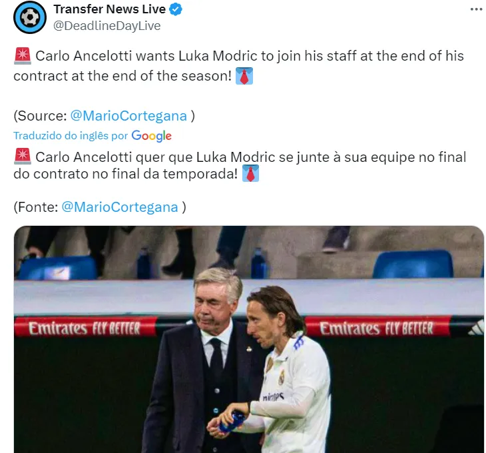Open the attached Ancelotti and Modric photo
Screen dimensions: 486x453
click(249, 339)
